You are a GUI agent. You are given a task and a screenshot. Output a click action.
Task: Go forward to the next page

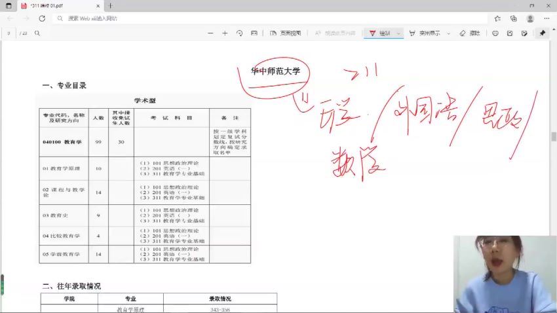click(x=26, y=18)
